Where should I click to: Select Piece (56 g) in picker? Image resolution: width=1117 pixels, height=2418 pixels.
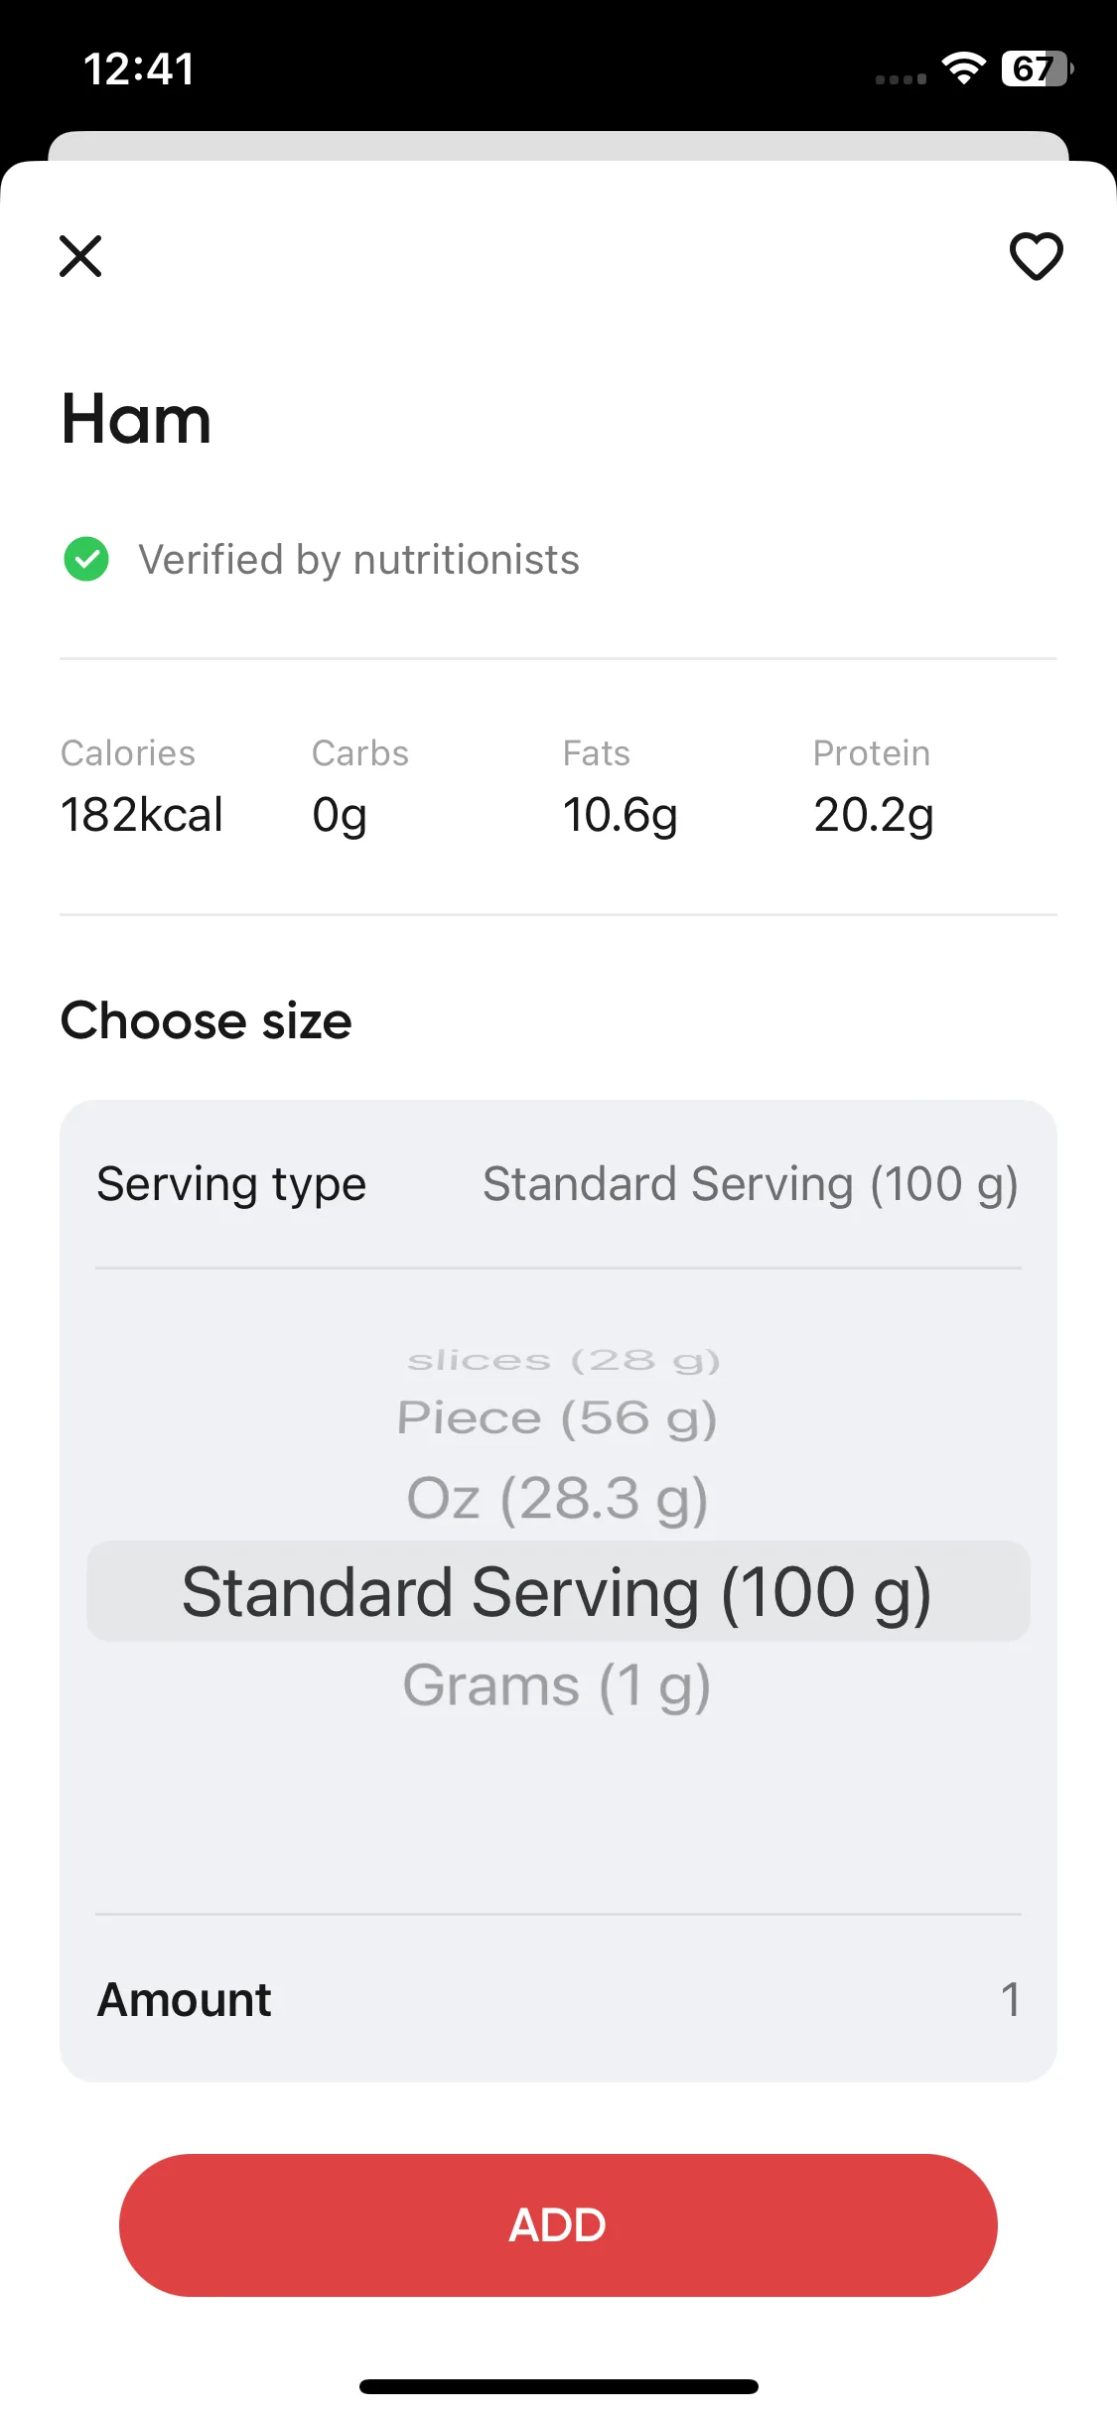[x=557, y=1417]
